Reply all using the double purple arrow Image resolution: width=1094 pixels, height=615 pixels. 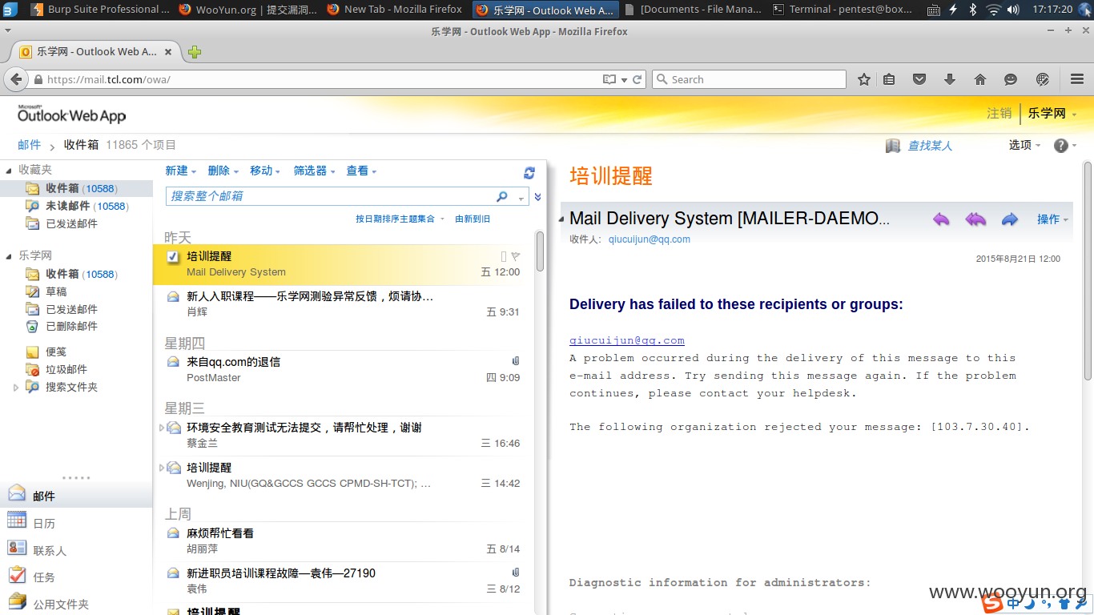coord(975,219)
